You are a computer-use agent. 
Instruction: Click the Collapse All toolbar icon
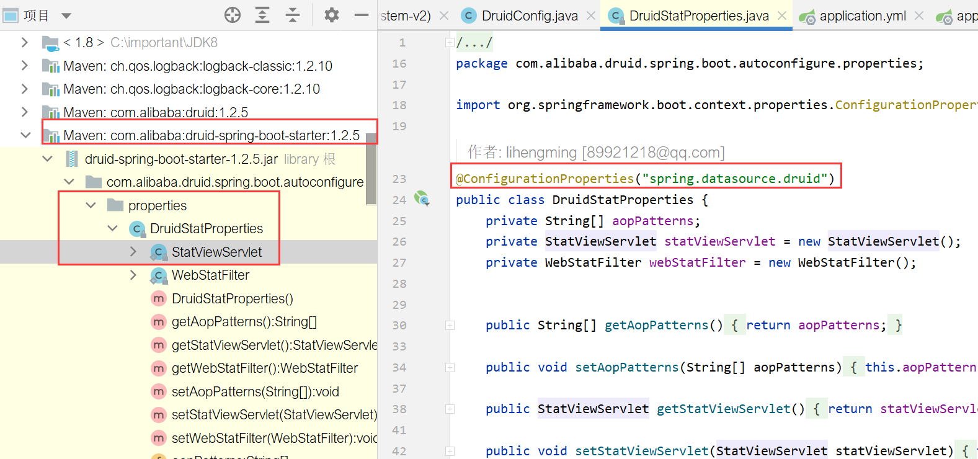tap(293, 15)
